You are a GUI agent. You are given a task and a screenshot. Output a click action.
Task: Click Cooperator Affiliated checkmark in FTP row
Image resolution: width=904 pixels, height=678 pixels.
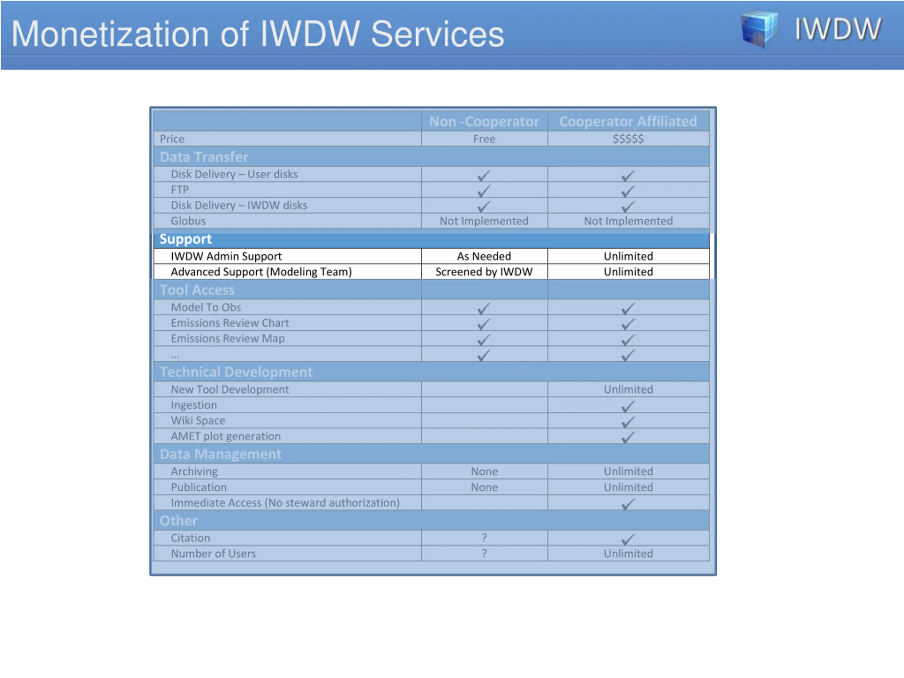628,191
